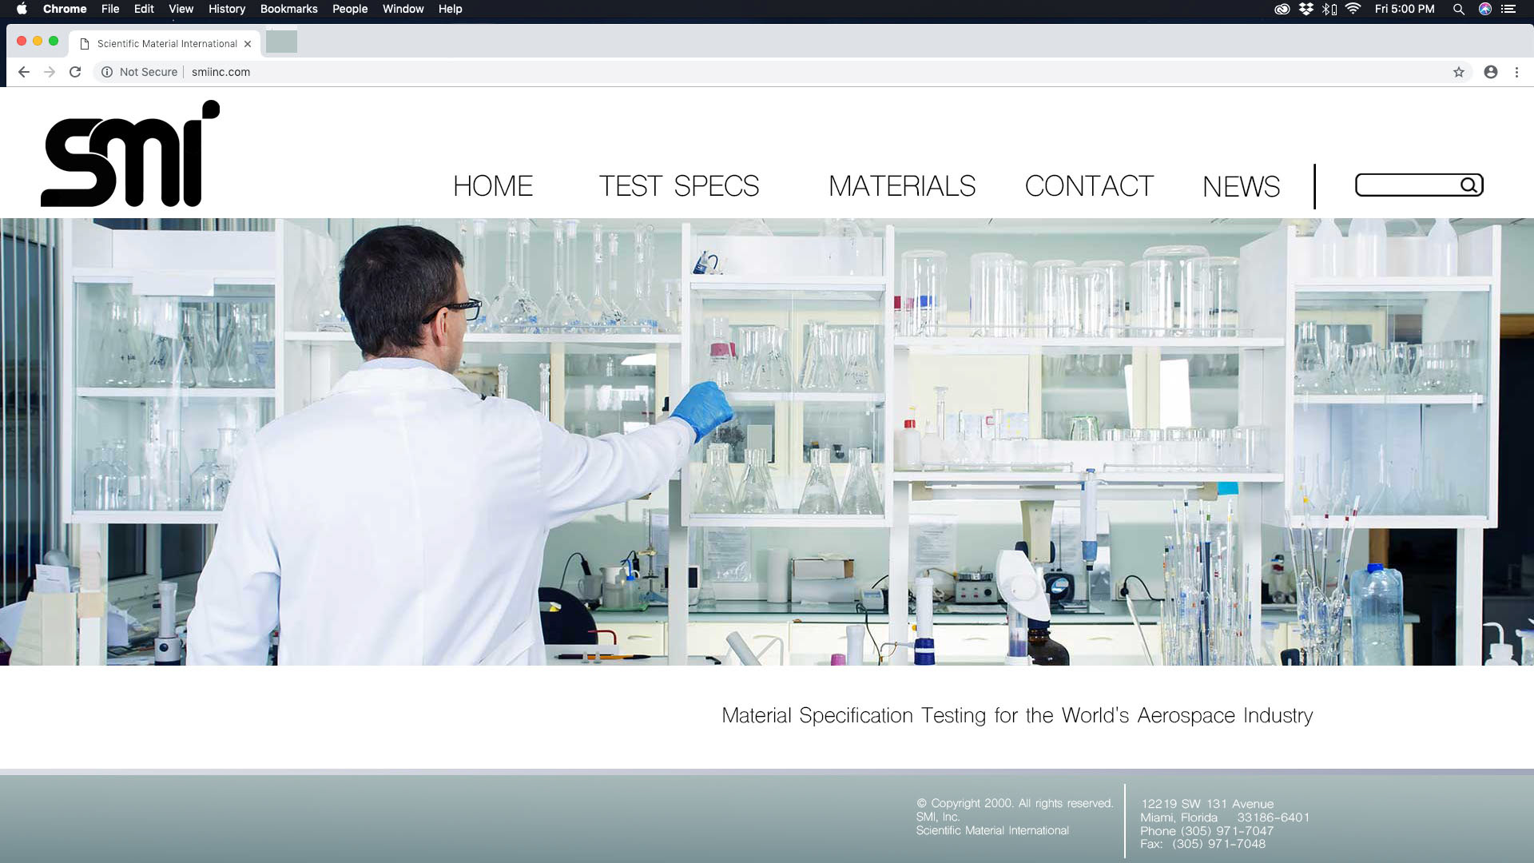1534x863 pixels.
Task: Bookmark page with the star icon
Action: [1459, 72]
